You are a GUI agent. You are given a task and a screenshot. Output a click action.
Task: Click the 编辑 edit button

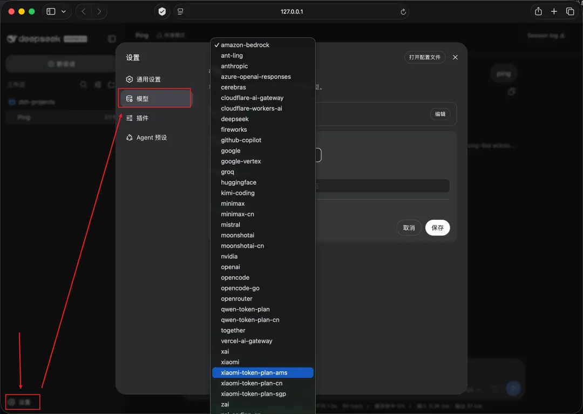tap(440, 114)
